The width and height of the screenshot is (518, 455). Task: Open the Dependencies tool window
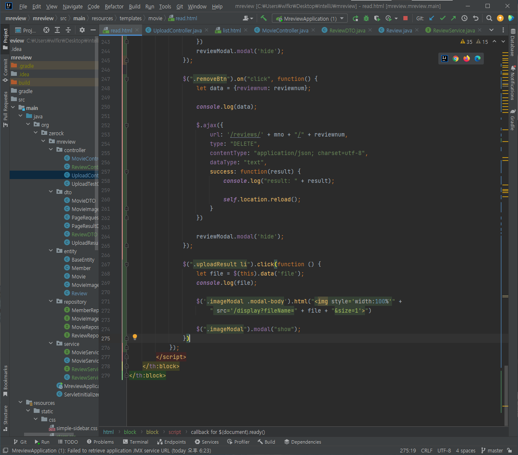pyautogui.click(x=303, y=442)
